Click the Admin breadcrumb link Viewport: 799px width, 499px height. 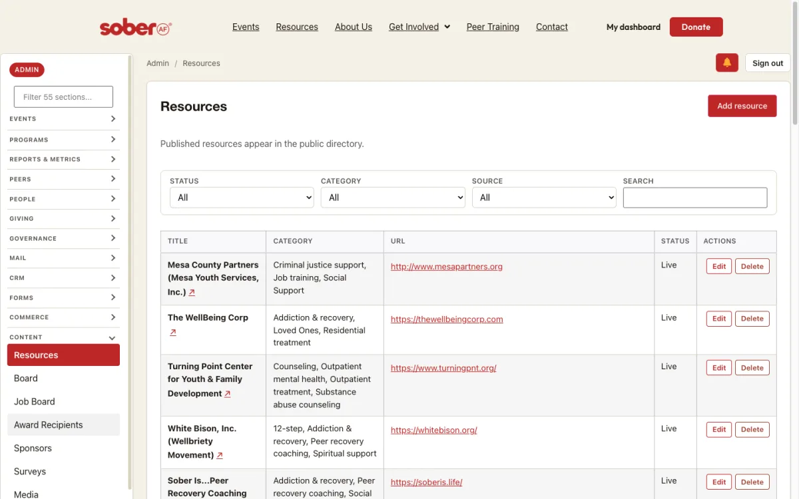click(158, 63)
